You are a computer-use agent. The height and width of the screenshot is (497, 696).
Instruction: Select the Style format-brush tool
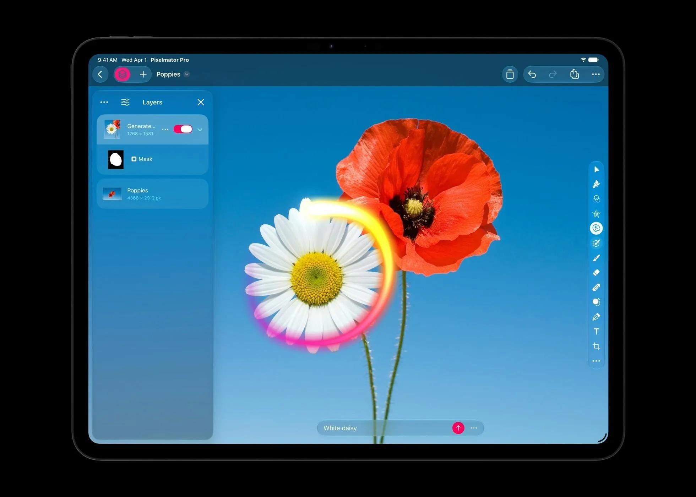(596, 184)
